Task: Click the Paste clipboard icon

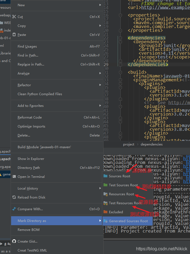Action: pos(14,35)
